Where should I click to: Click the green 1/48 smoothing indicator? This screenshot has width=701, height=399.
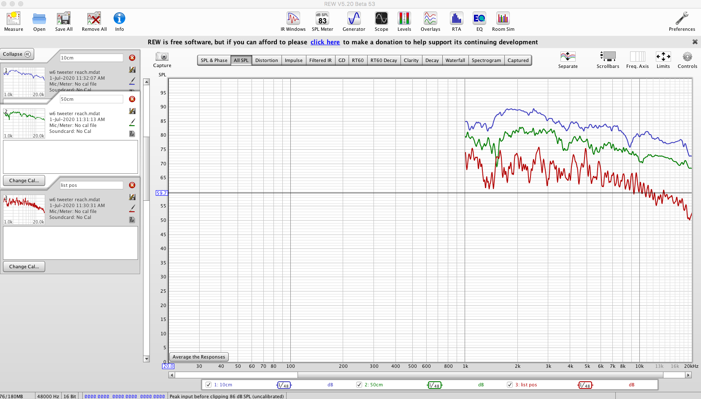(x=434, y=385)
